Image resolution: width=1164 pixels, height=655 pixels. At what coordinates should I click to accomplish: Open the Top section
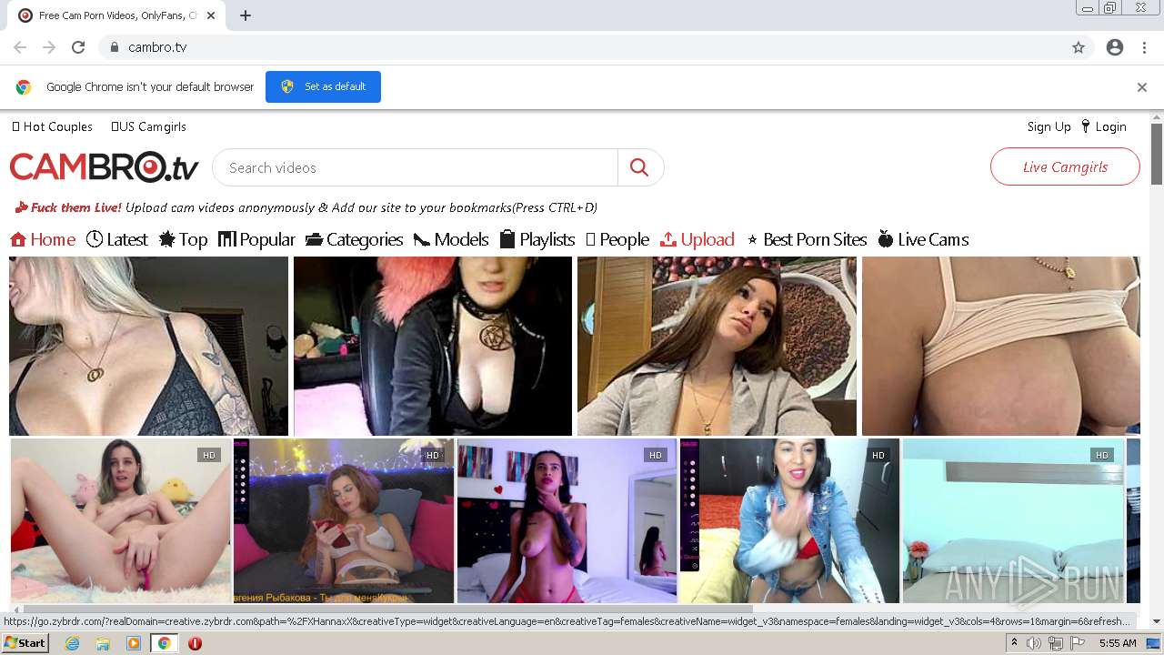tap(183, 239)
